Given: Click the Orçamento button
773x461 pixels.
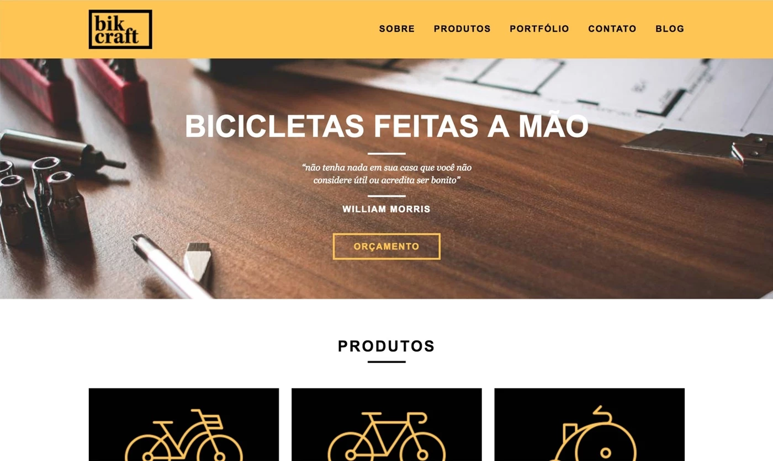Looking at the screenshot, I should click(x=386, y=246).
